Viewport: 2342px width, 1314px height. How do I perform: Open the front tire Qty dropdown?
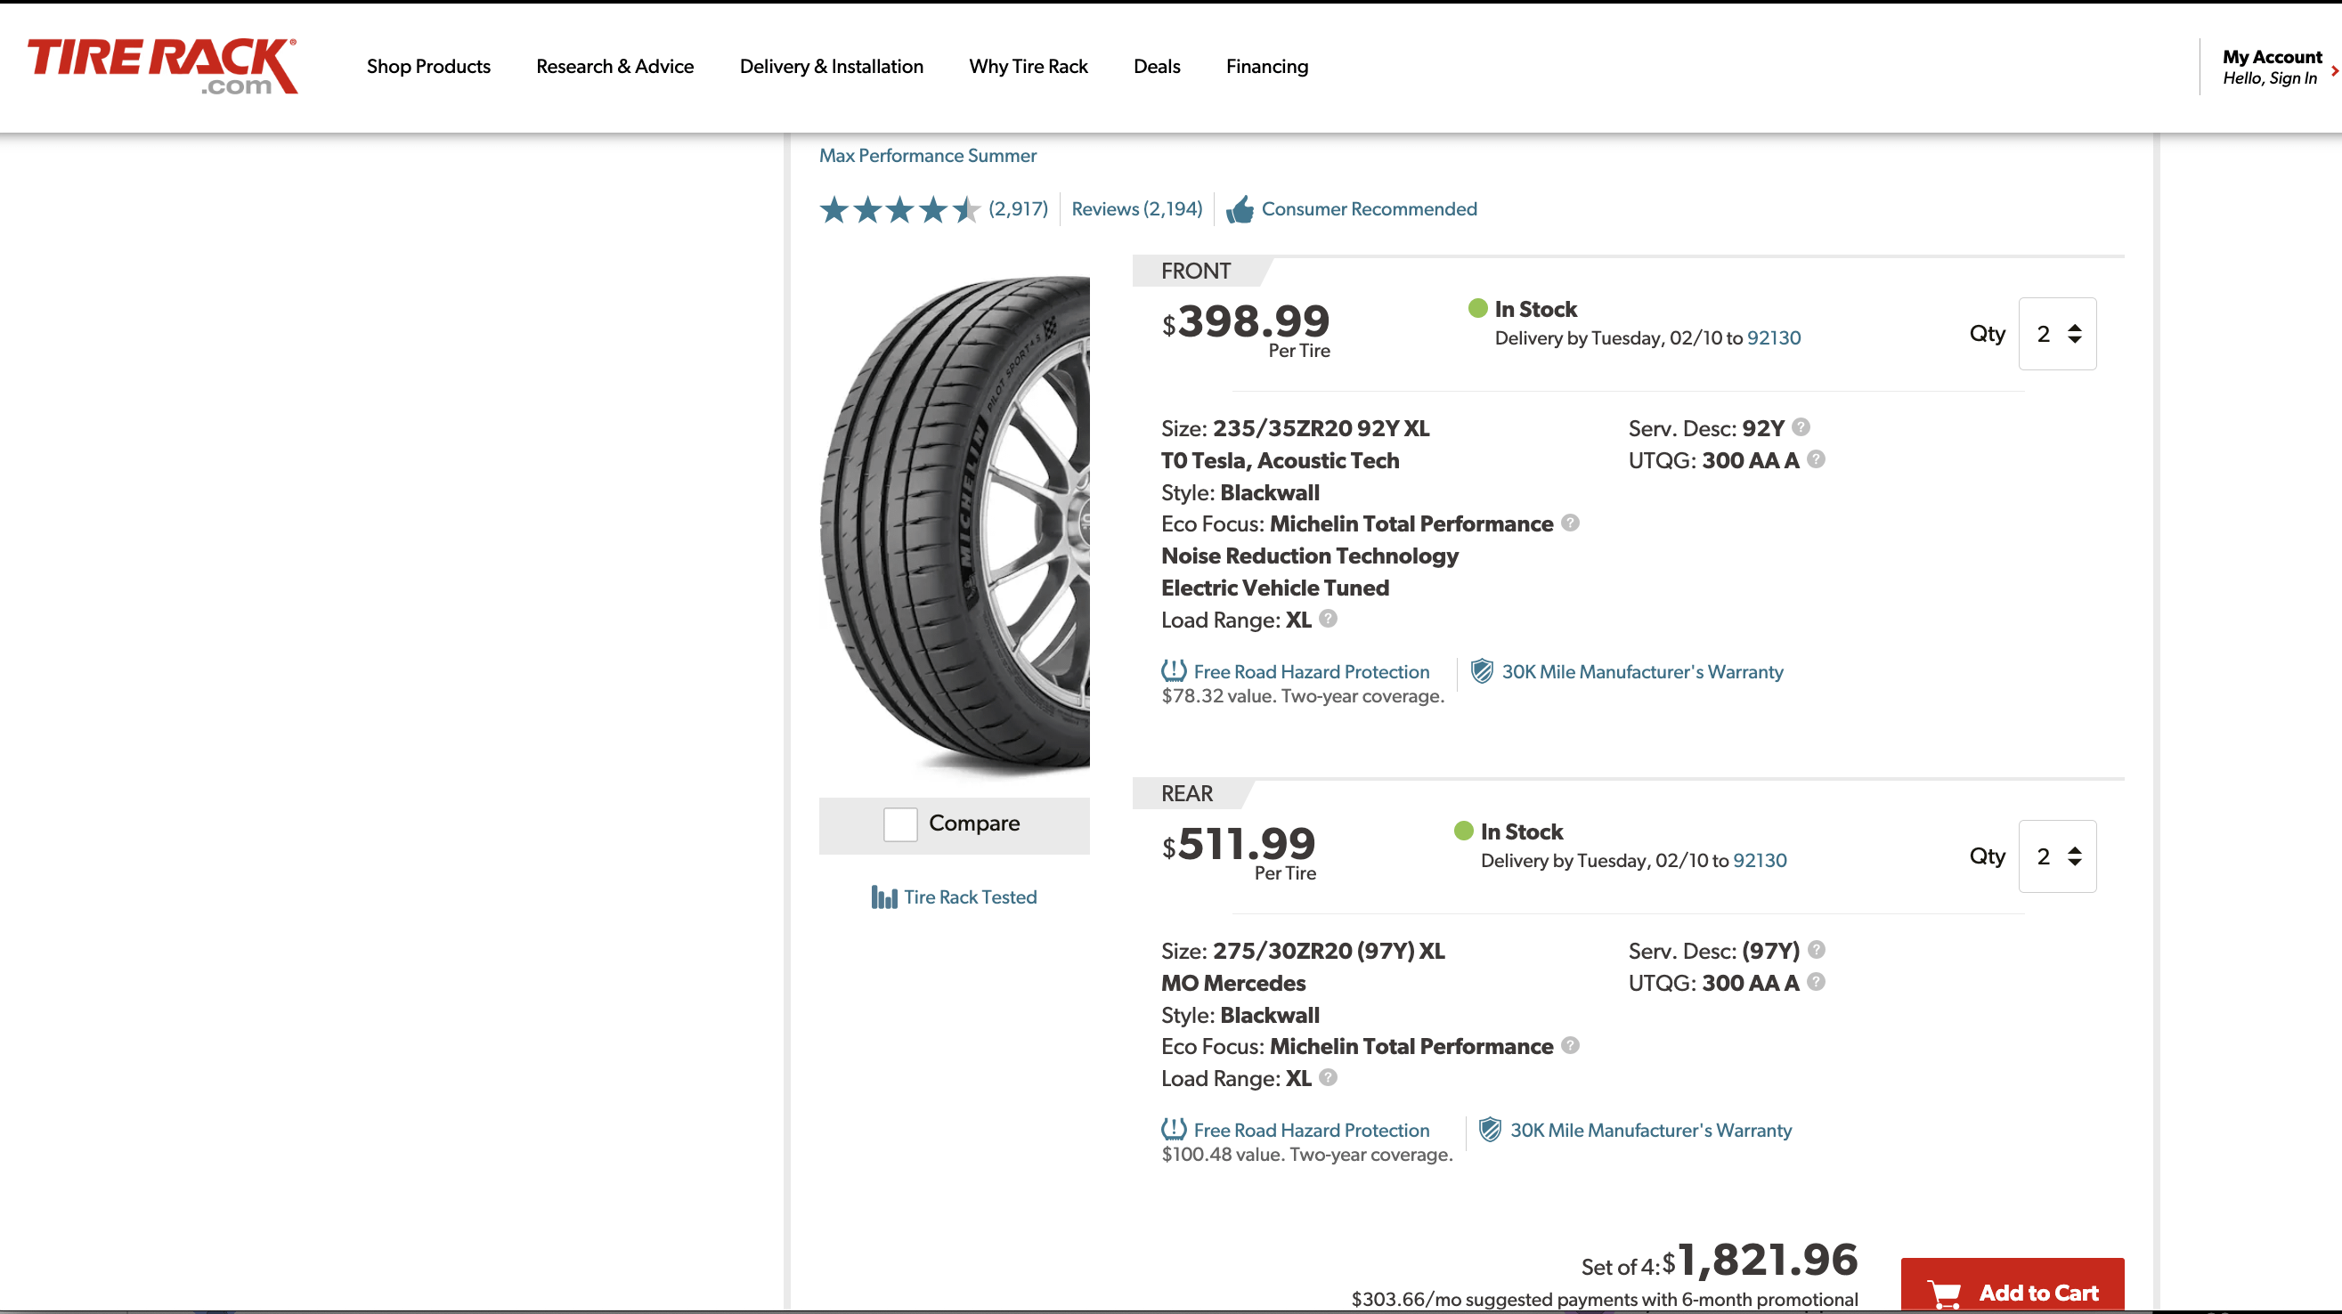coord(2056,334)
